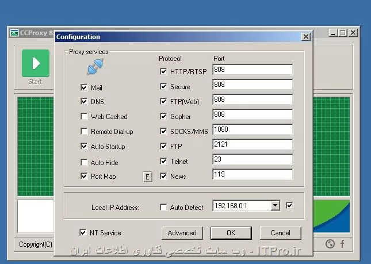This screenshot has height=264, width=371.
Task: Click the Telnet port field showing 23
Action: point(253,159)
